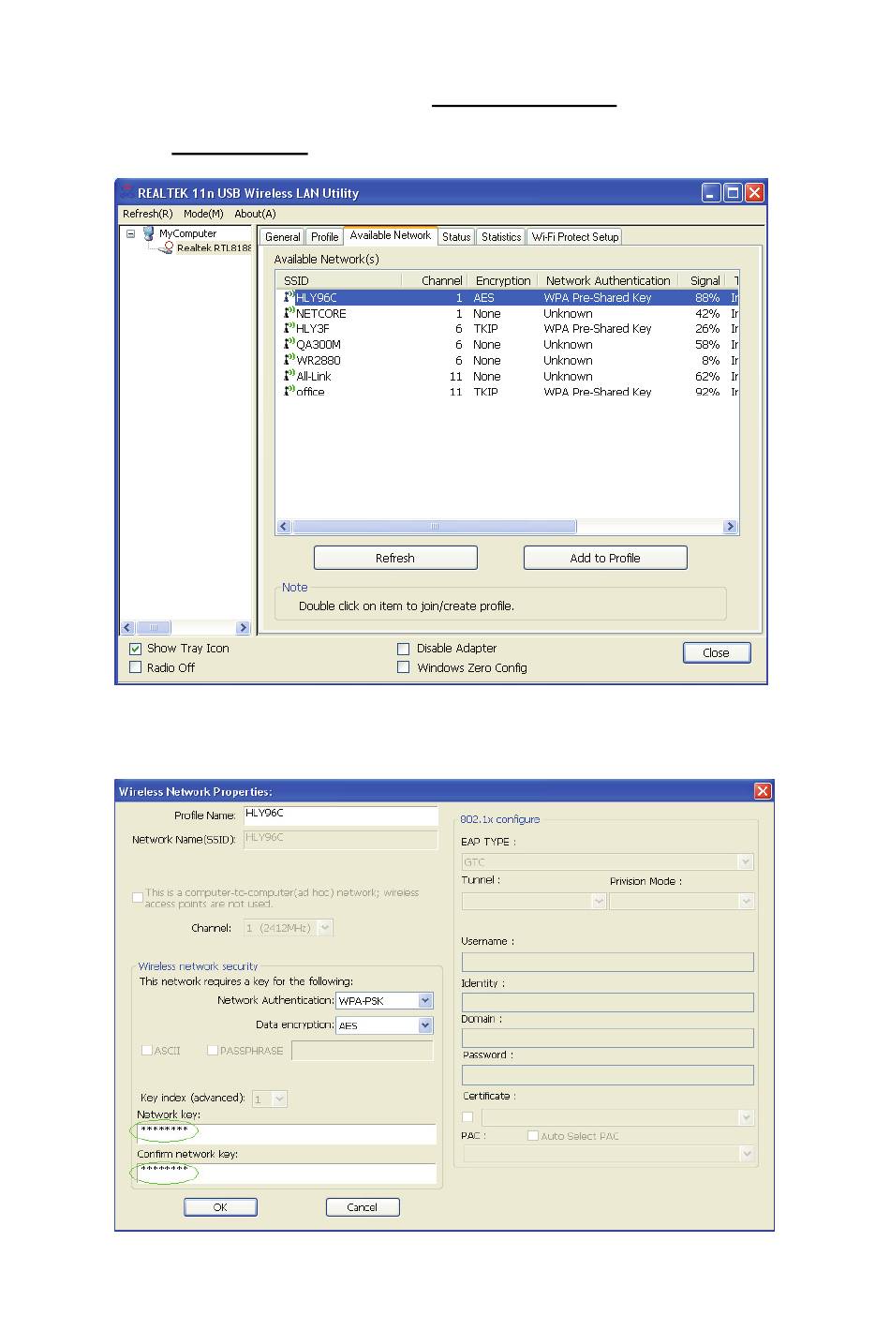Viewport: 890px width, 1331px height.
Task: Click the signal icon beside All-Link network
Action: (x=289, y=376)
